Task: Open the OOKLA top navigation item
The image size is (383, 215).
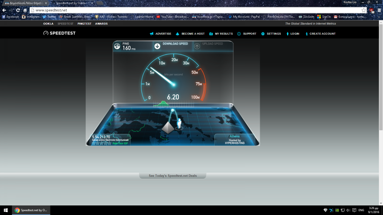Action: coord(49,24)
